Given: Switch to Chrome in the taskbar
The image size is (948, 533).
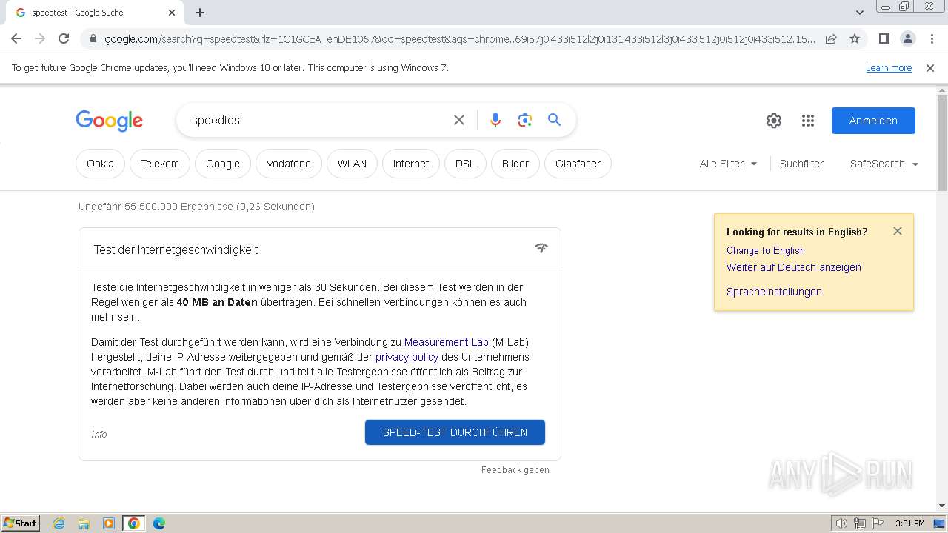Looking at the screenshot, I should 134,523.
